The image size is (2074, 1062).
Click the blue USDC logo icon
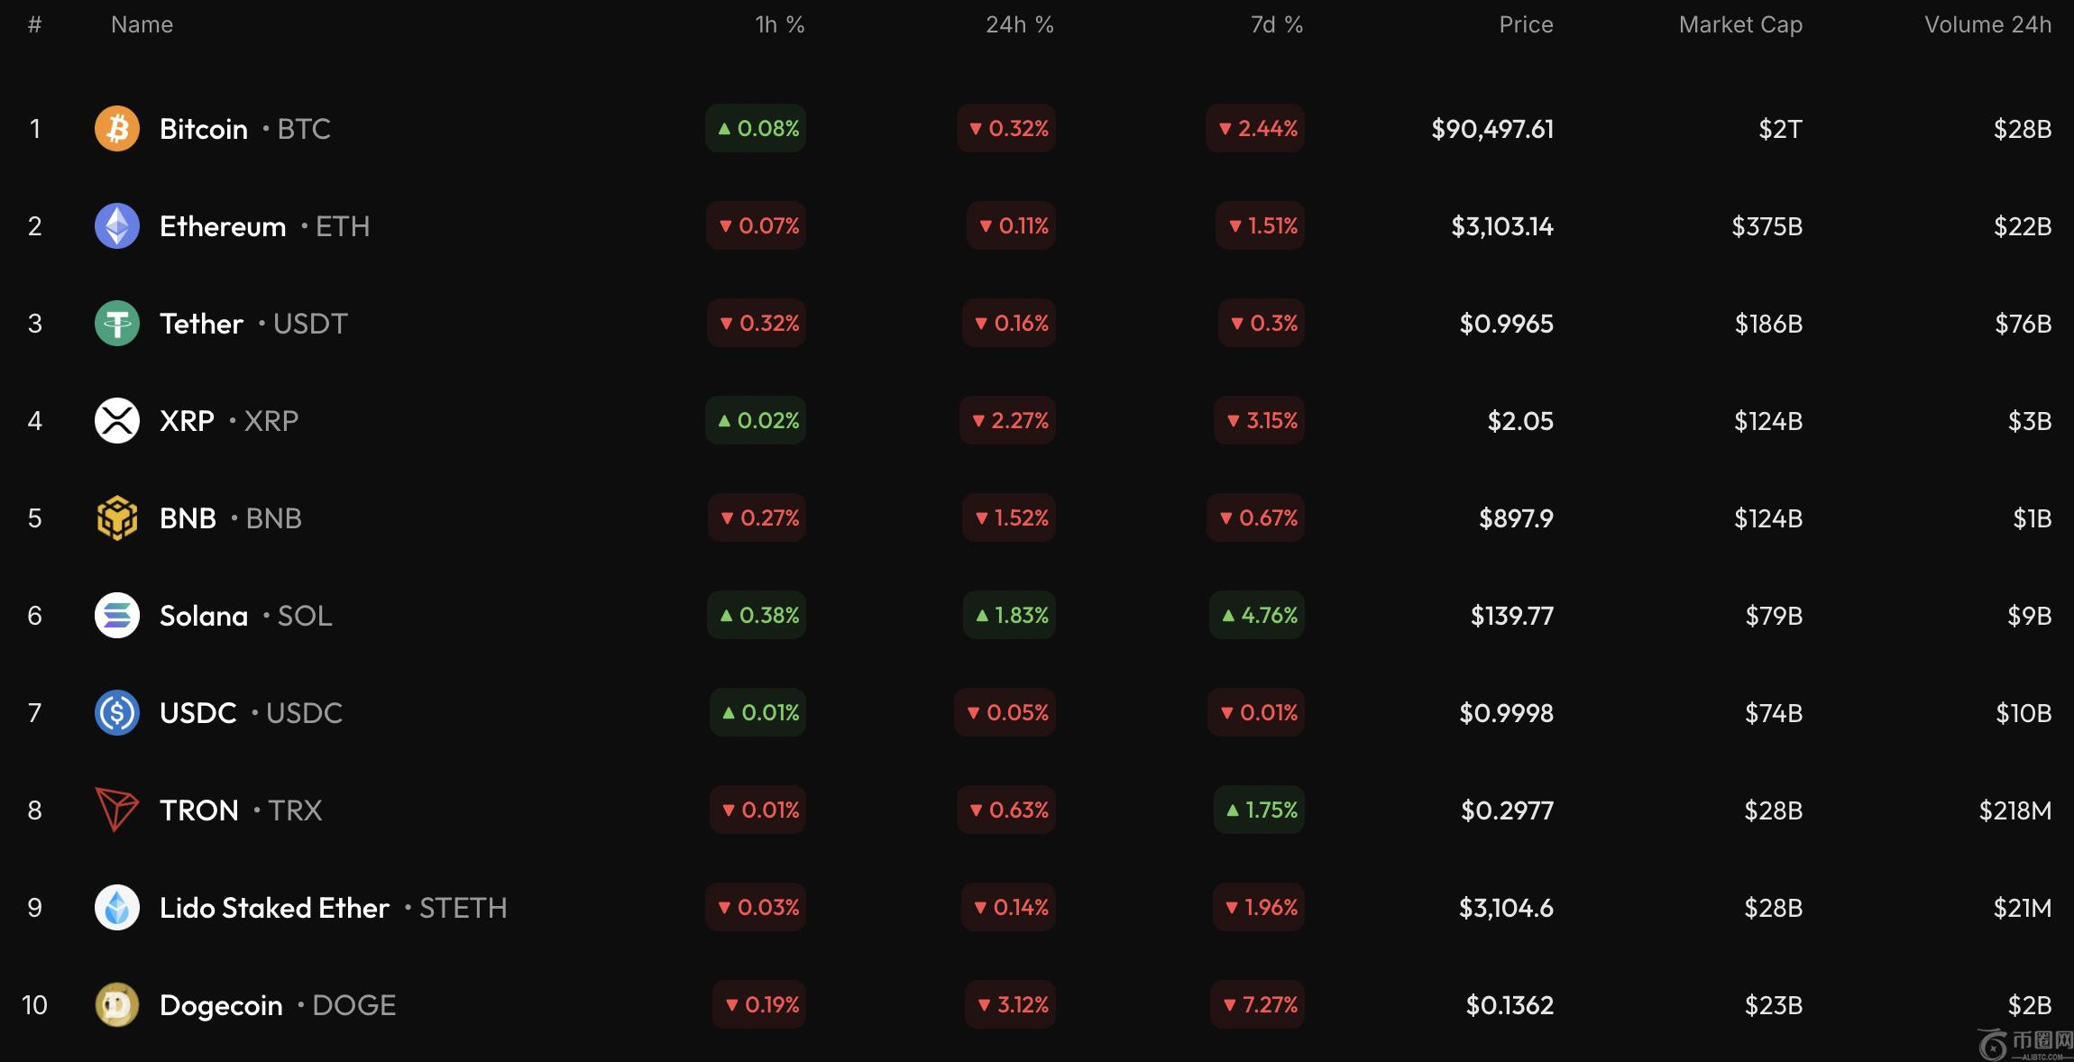coord(117,713)
